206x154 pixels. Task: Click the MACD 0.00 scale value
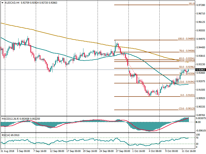click(198, 122)
